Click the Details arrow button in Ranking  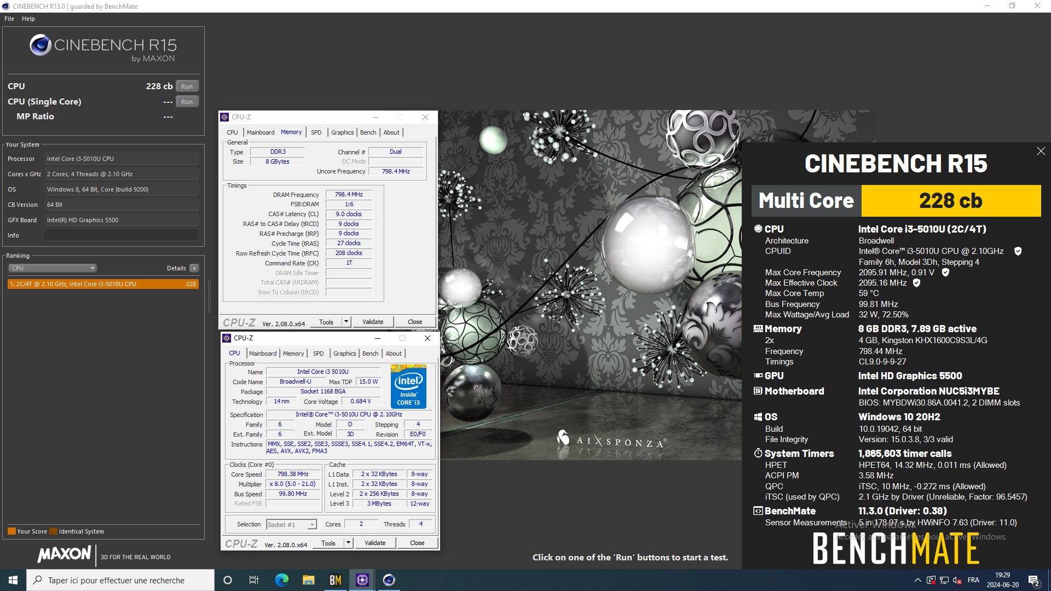[x=194, y=268]
